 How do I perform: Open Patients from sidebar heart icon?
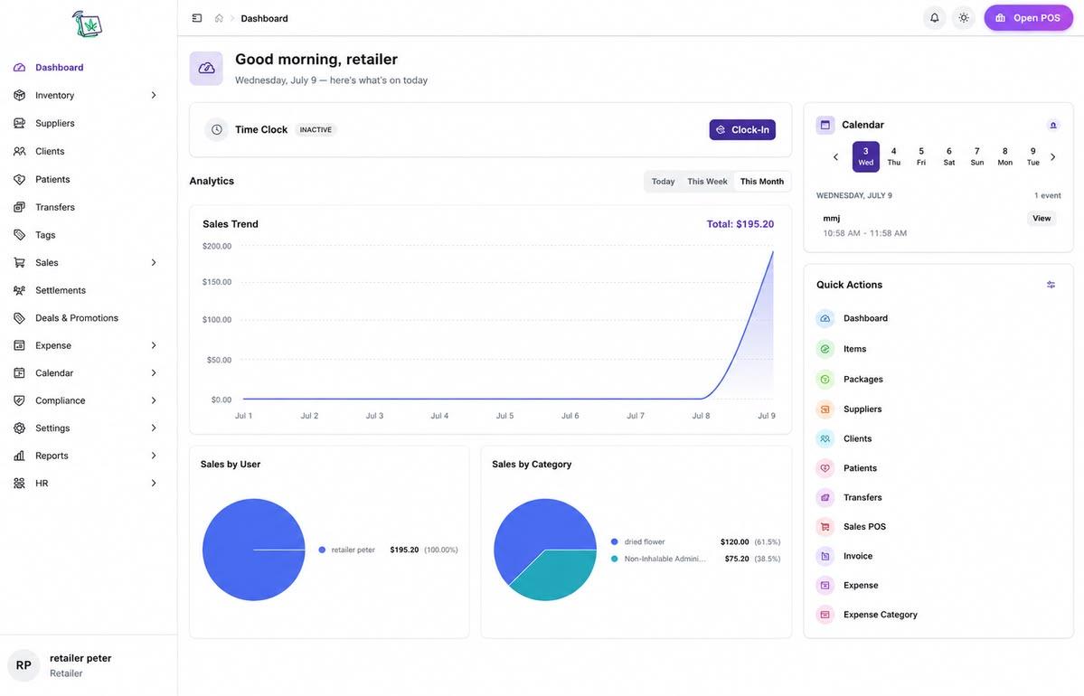click(x=19, y=179)
